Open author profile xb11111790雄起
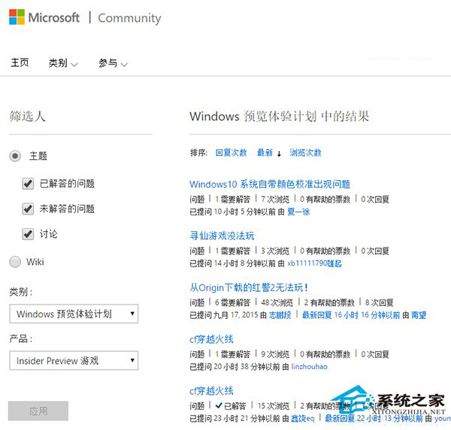Viewport: 451px width, 430px height. pyautogui.click(x=314, y=263)
